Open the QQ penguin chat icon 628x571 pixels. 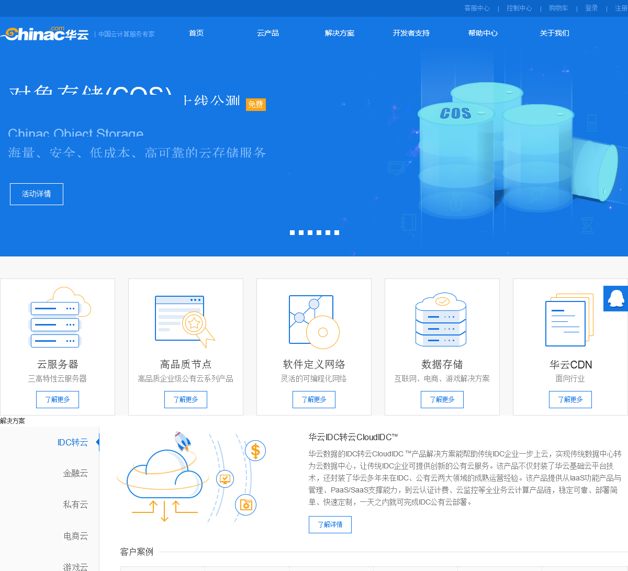616,298
